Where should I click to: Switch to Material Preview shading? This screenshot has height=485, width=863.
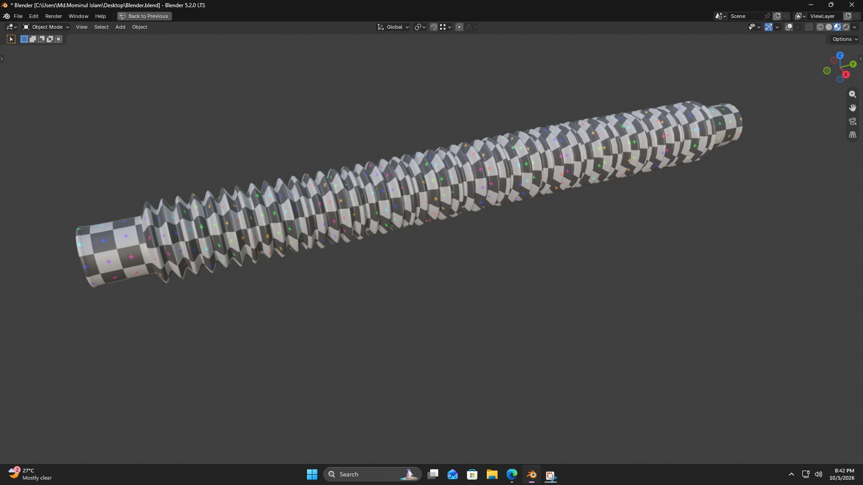(x=837, y=27)
